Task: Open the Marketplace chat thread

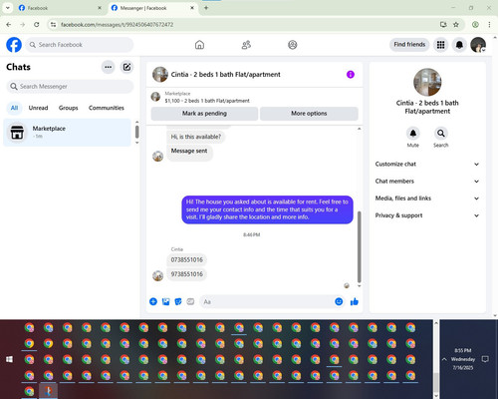Action: tap(68, 133)
